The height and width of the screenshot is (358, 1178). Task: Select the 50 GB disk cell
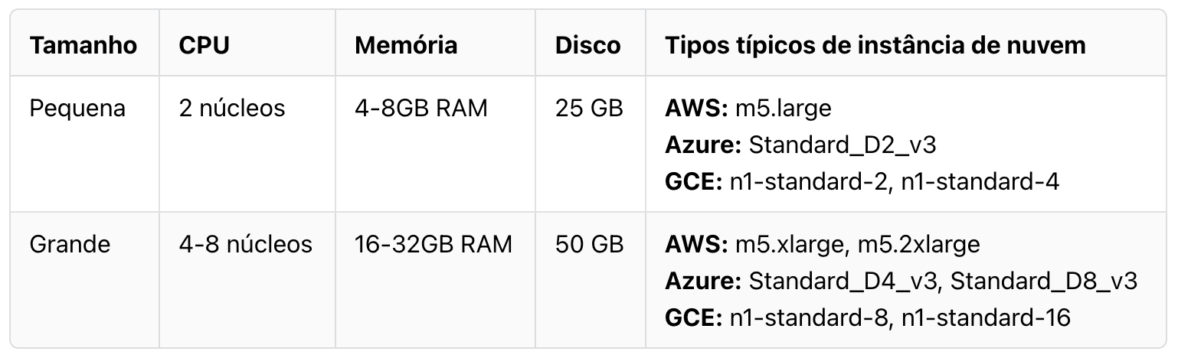pos(589,245)
